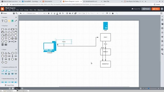This screenshot has height=92, width=164.
Task: Click the Redo arrow icon
Action: pos(24,13)
